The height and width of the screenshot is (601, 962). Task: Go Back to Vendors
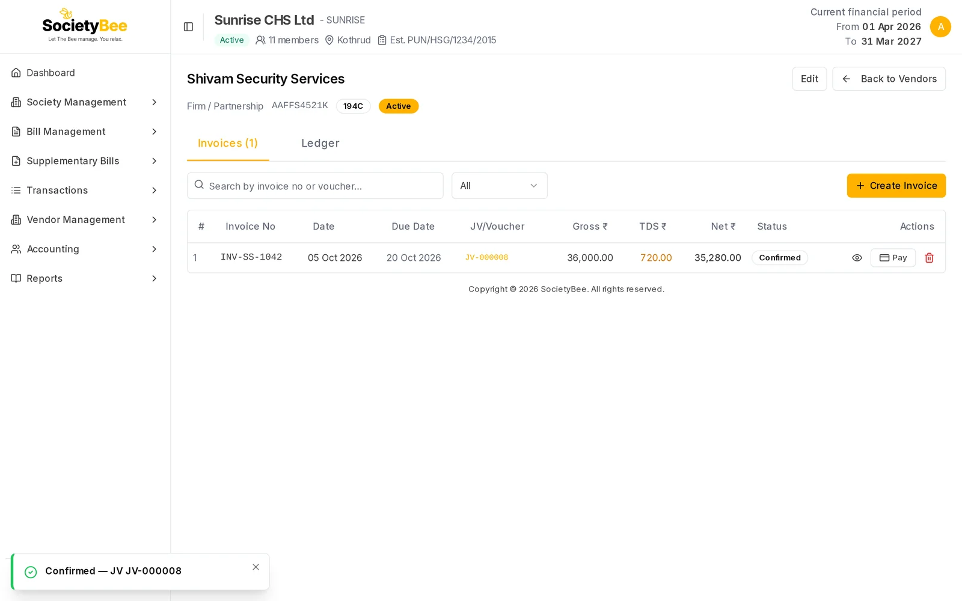click(889, 79)
